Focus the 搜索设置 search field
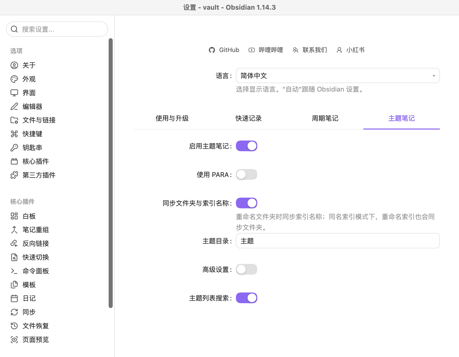Screen dimensions: 459x357 pyautogui.click(x=57, y=29)
